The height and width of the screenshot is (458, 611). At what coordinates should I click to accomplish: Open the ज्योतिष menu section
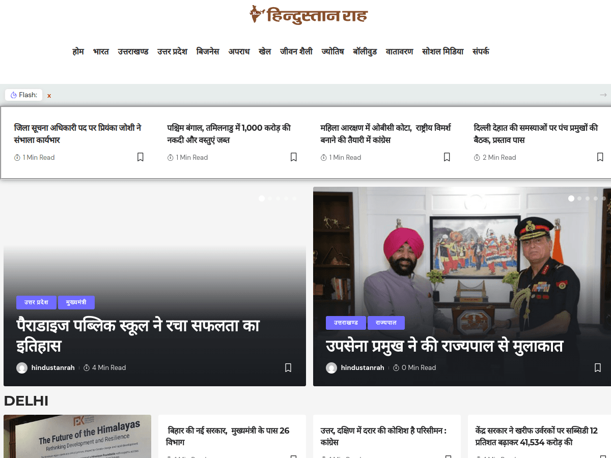pos(333,51)
